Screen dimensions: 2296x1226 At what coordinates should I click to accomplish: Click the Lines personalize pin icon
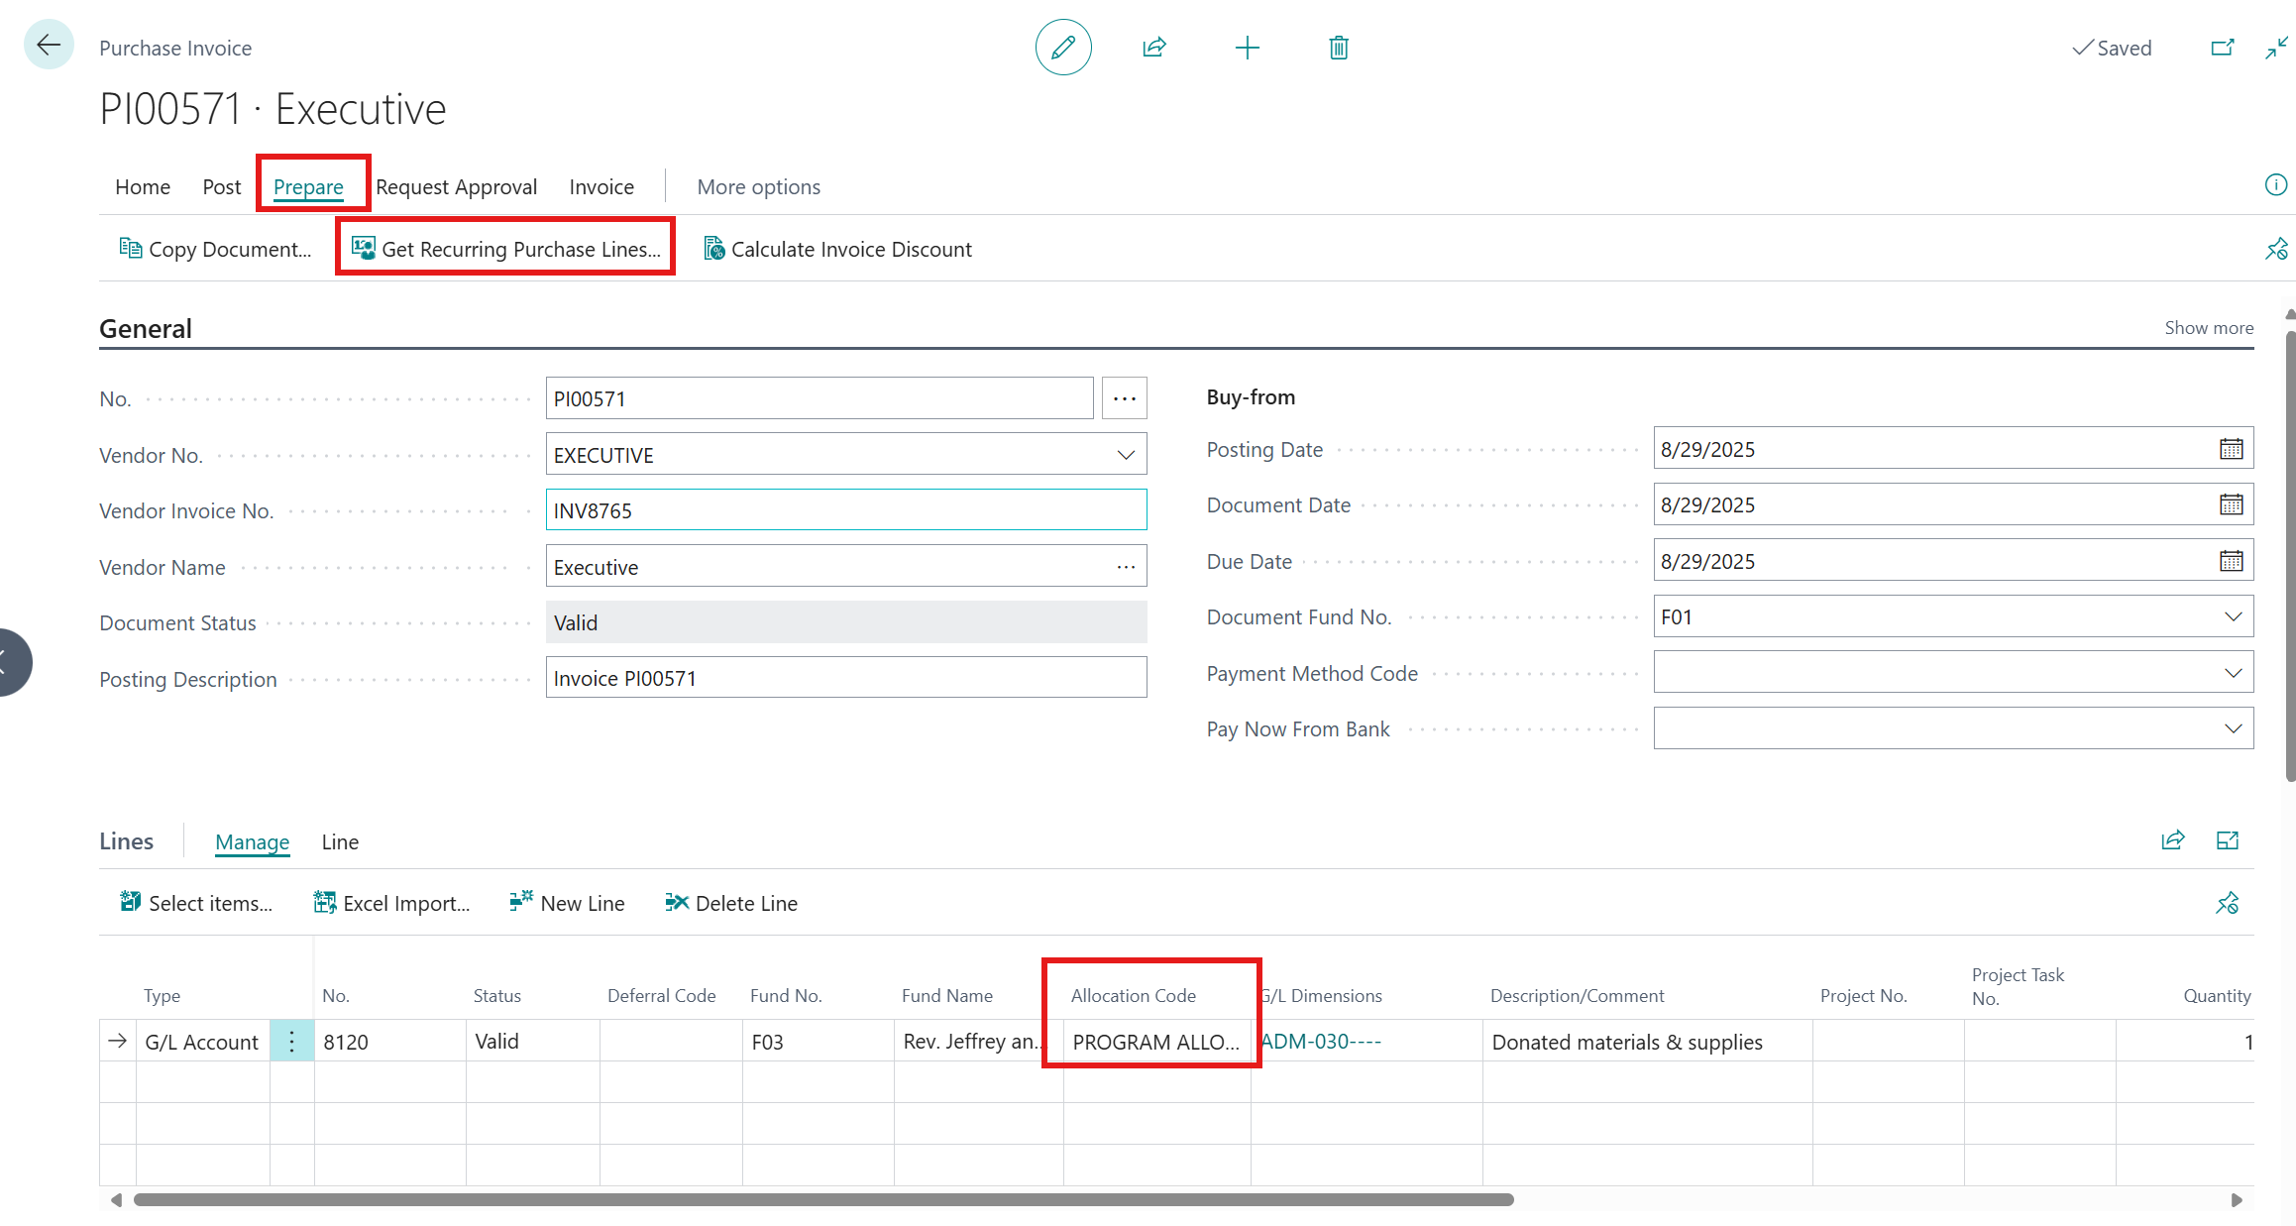tap(2227, 903)
